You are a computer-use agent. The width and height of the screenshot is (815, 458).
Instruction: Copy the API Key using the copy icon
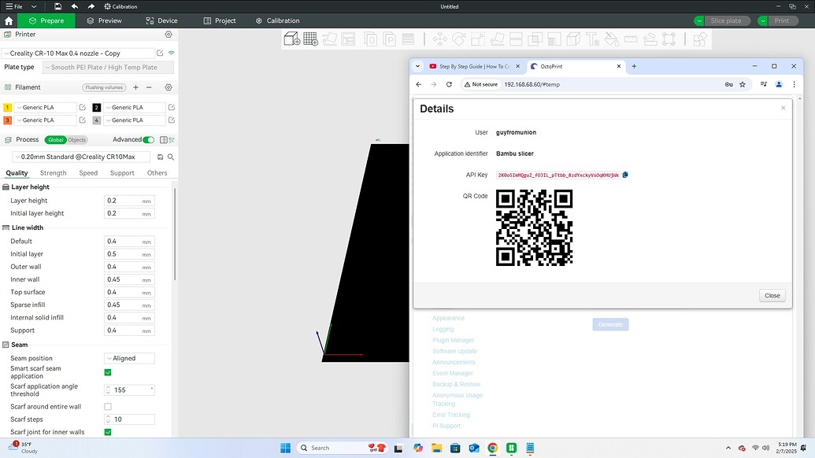pyautogui.click(x=625, y=175)
